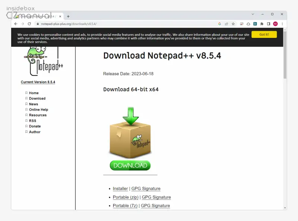The image size is (298, 221).
Task: Click the share icon in the toolbar
Action: 226,23
